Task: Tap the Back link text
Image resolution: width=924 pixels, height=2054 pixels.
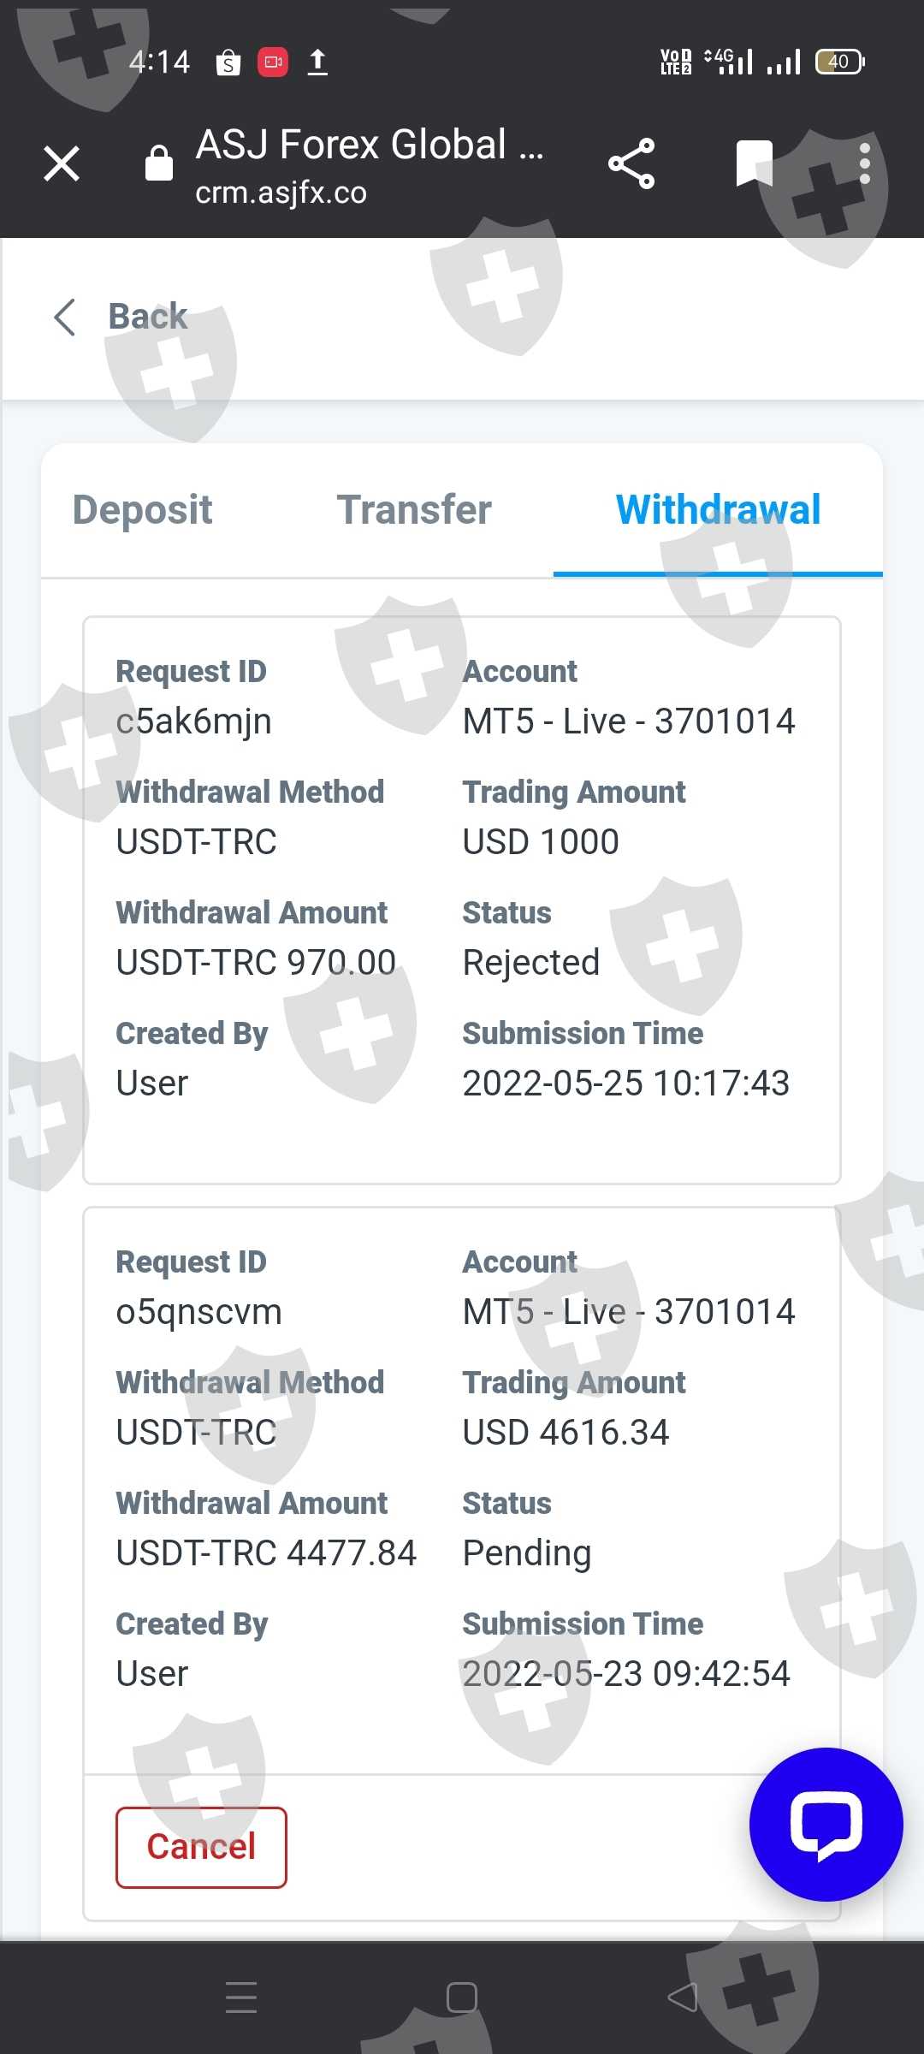Action: (147, 317)
